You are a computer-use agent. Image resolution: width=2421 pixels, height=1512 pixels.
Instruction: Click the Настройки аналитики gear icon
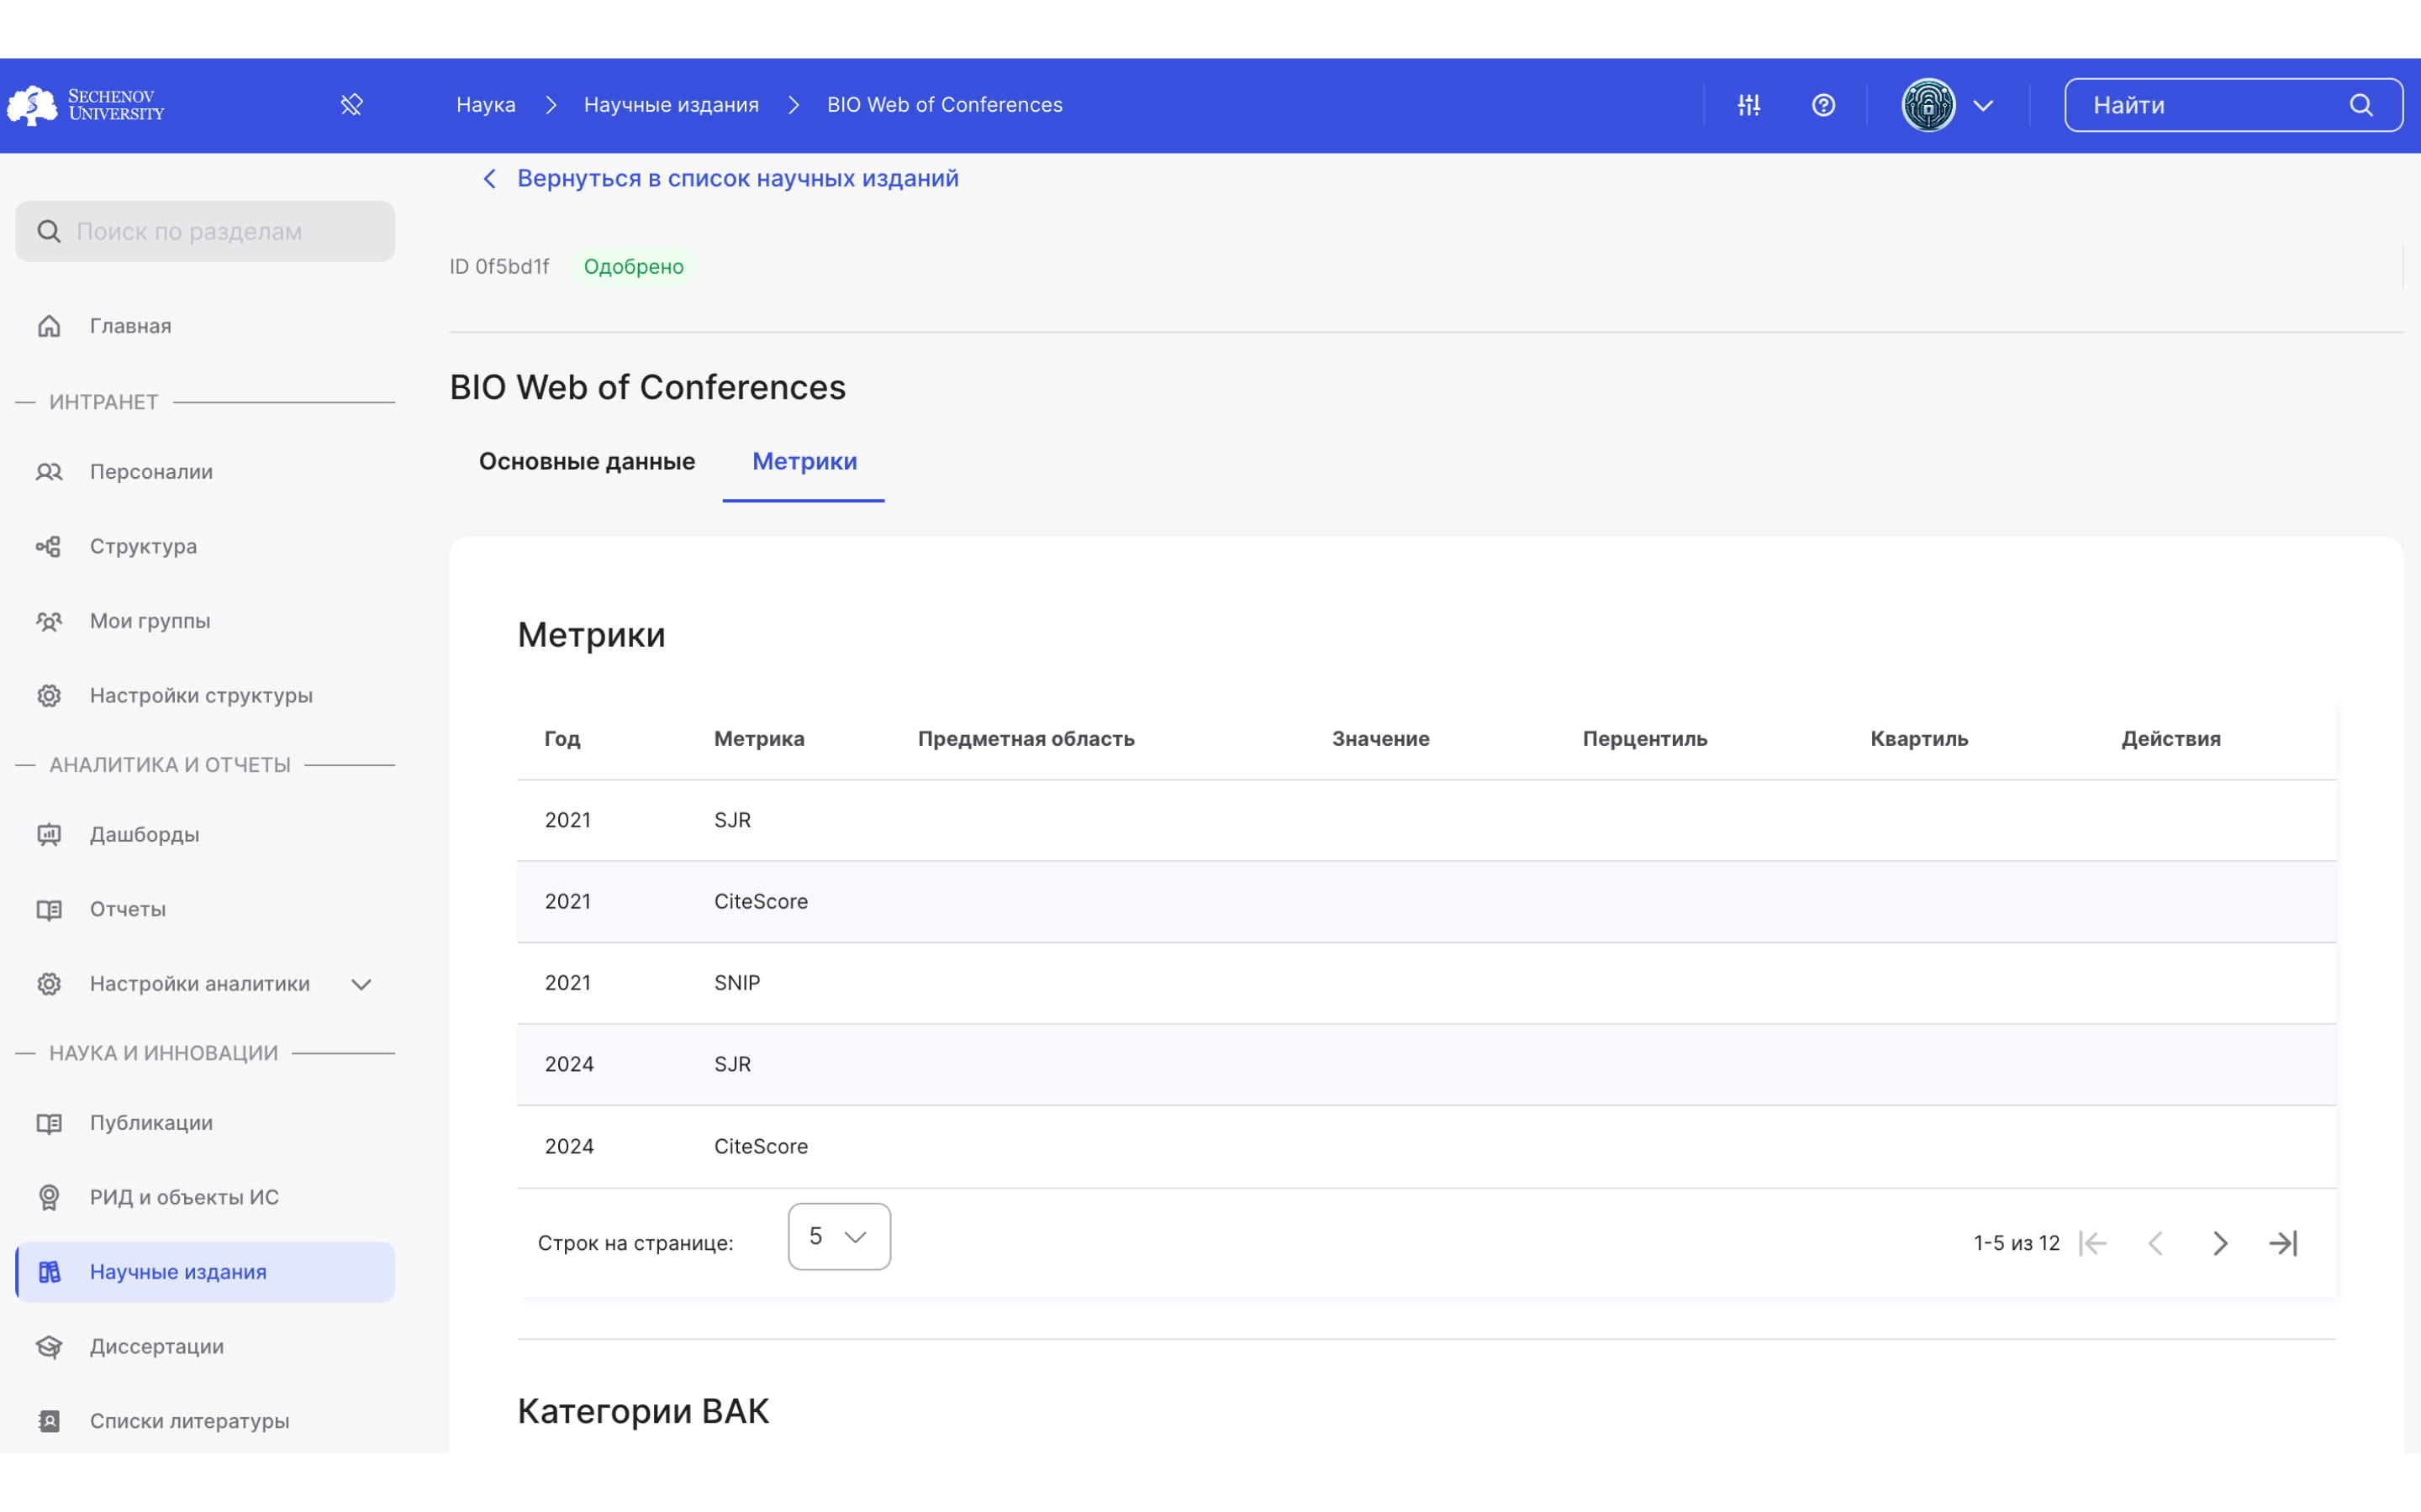click(x=49, y=984)
